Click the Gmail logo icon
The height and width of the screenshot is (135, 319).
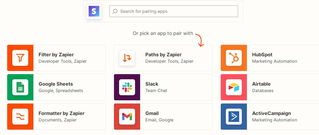point(127,117)
